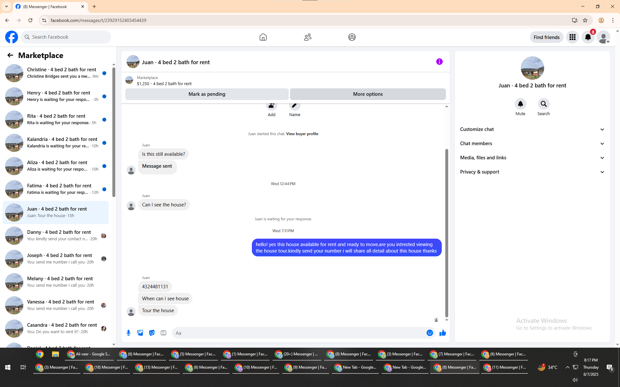Open Melany's conversation
Image resolution: width=620 pixels, height=387 pixels.
(x=56, y=282)
